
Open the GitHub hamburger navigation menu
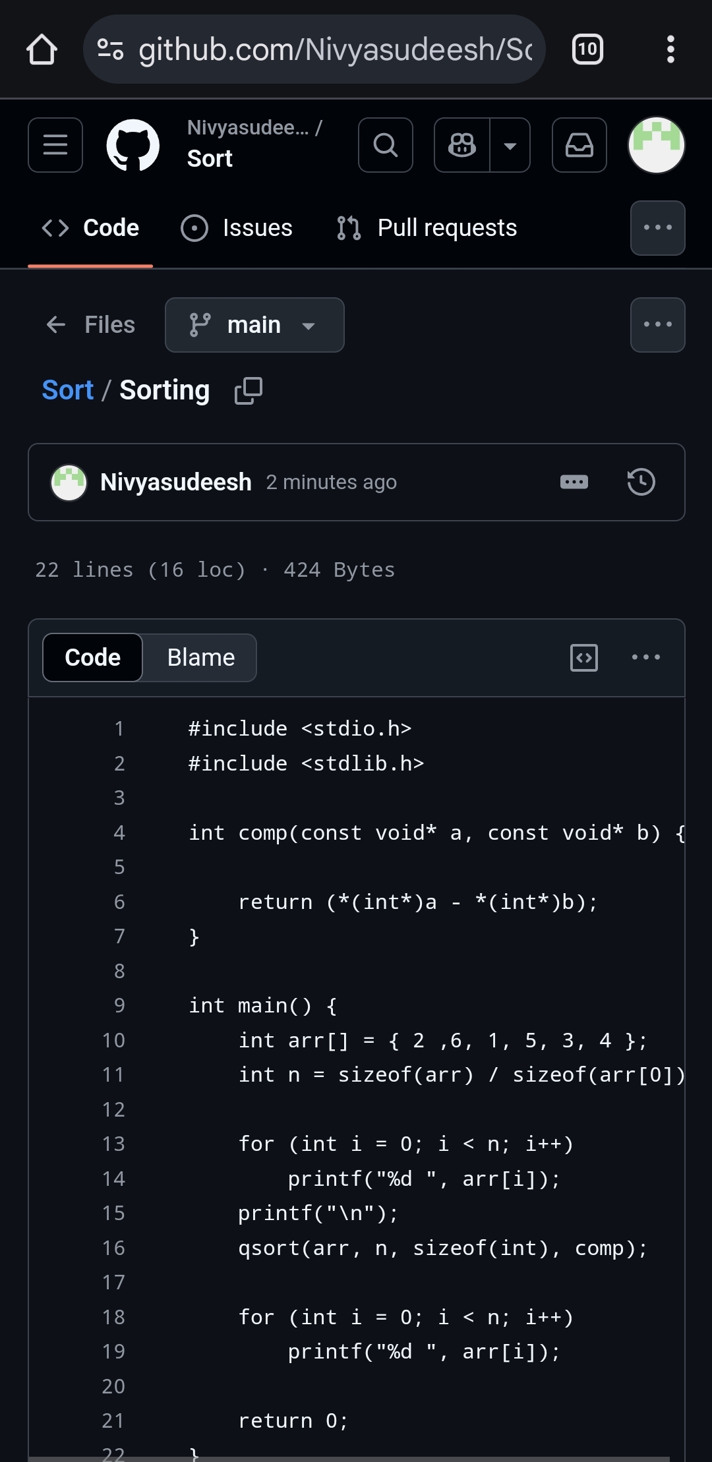[55, 145]
